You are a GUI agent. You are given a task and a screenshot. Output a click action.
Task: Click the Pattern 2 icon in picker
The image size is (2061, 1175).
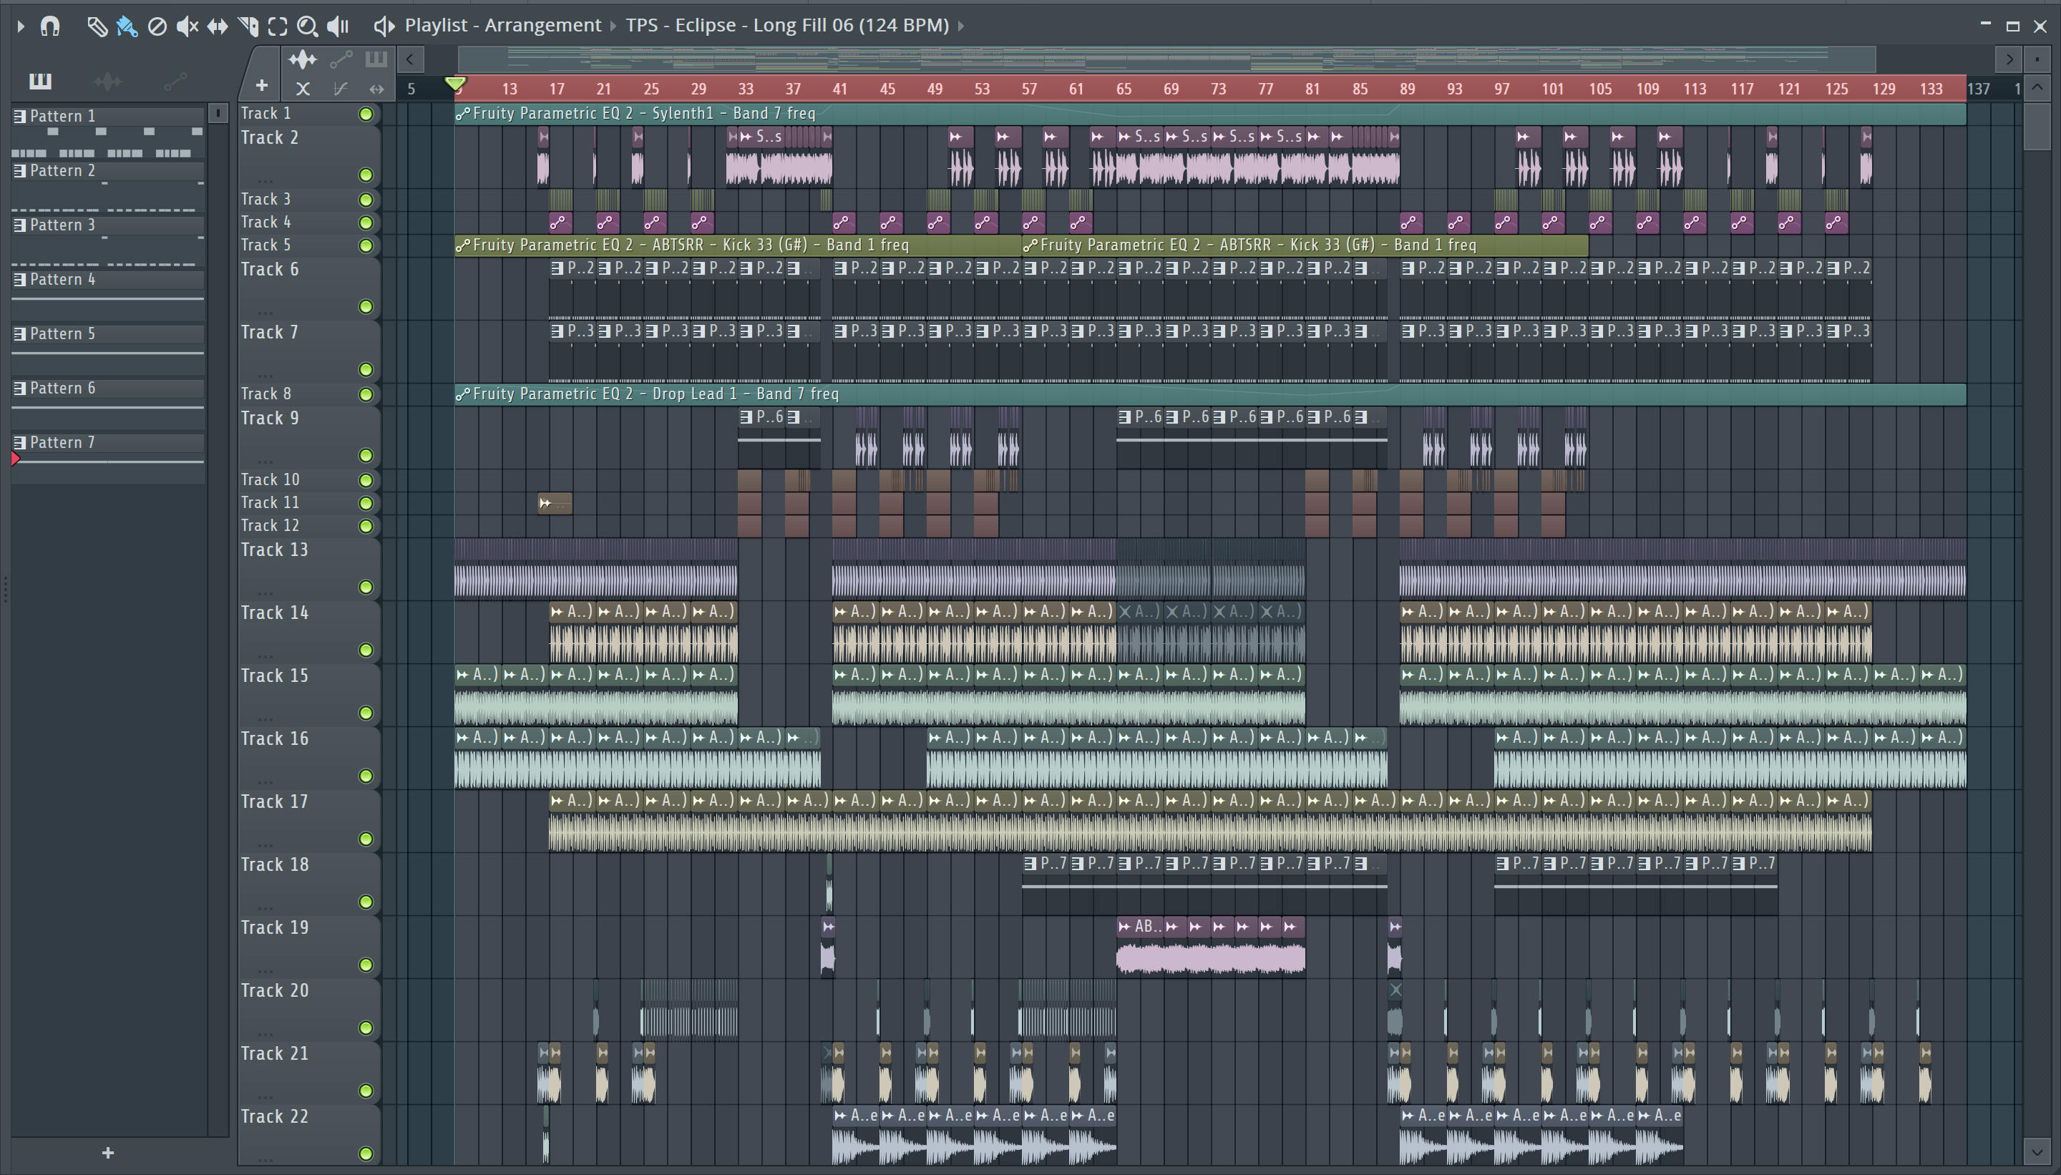(19, 171)
